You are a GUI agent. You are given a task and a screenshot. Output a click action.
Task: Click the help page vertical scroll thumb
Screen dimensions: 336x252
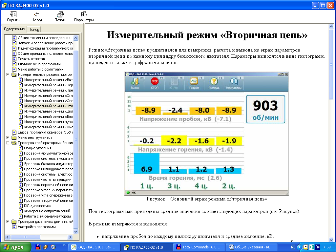point(331,64)
